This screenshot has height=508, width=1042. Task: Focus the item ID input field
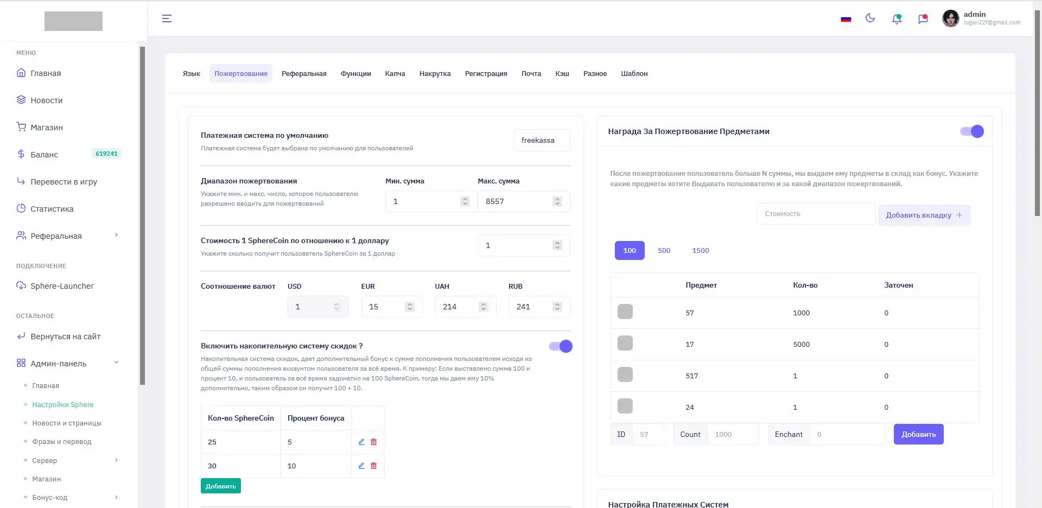point(648,434)
